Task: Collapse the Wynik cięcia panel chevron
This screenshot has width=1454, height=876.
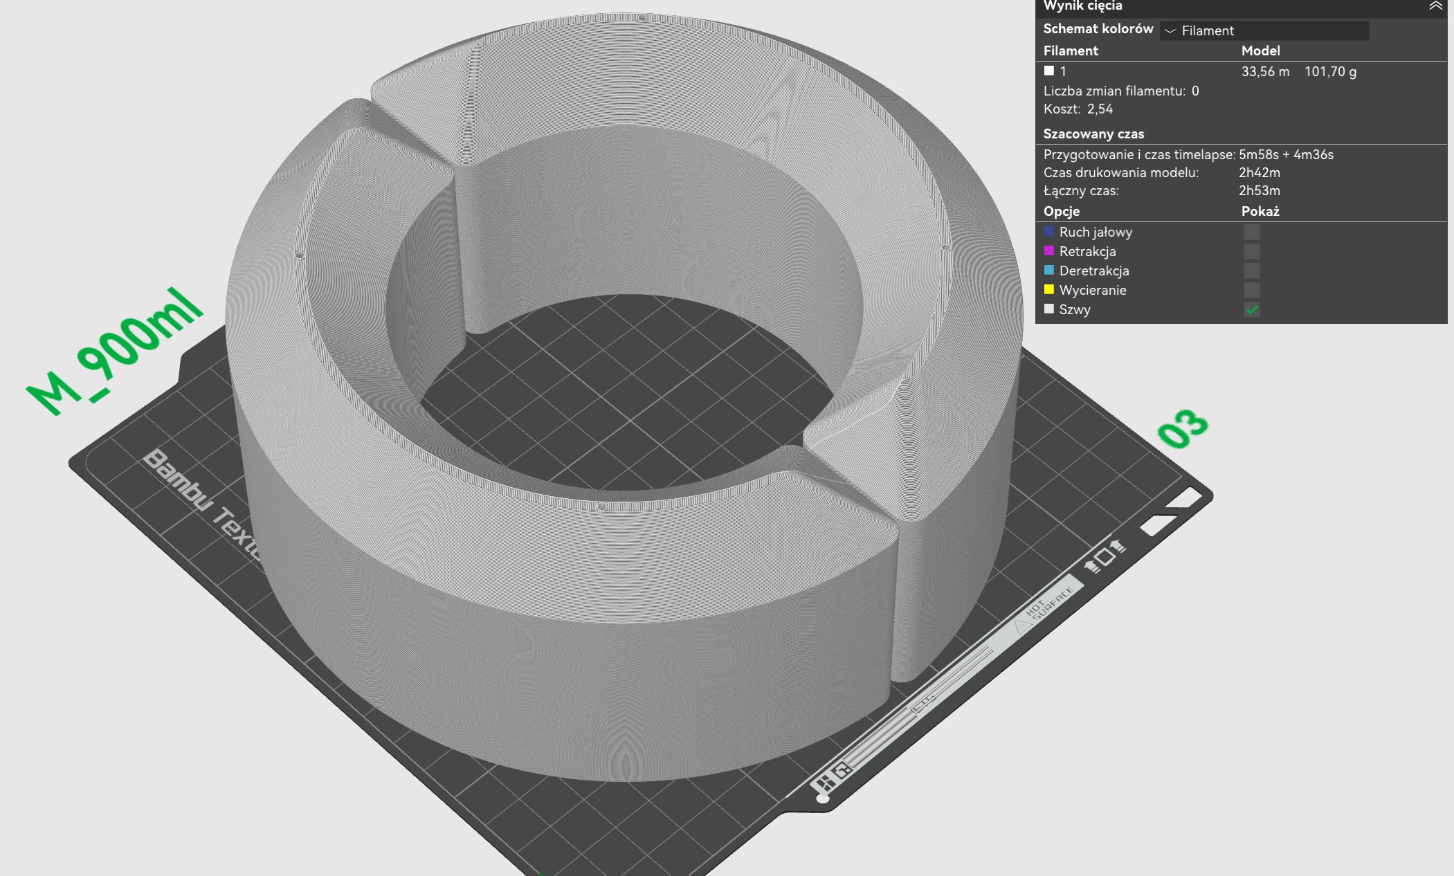Action: click(x=1436, y=6)
